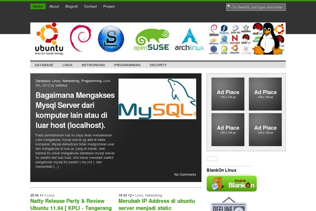Open the Merubah IP Address di ubuntu article

[x=156, y=204]
